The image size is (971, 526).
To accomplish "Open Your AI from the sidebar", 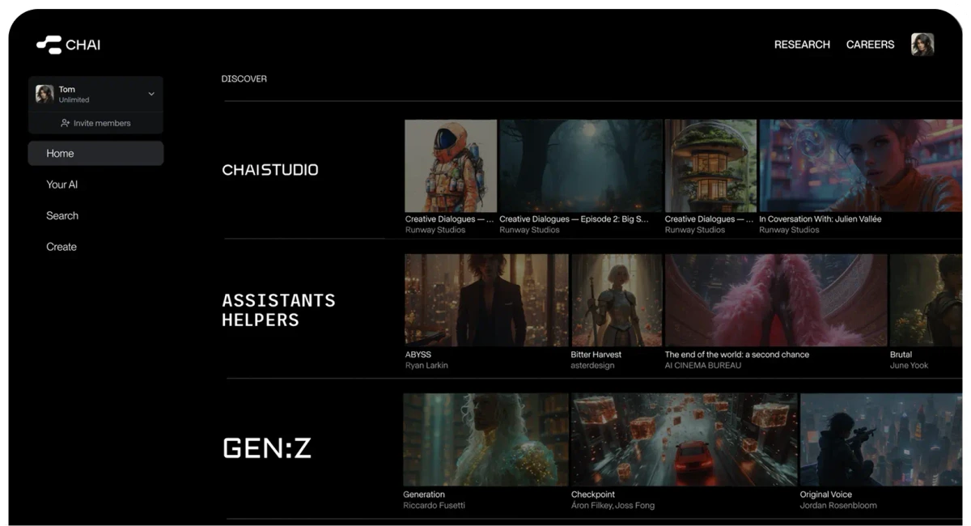I will (x=62, y=184).
